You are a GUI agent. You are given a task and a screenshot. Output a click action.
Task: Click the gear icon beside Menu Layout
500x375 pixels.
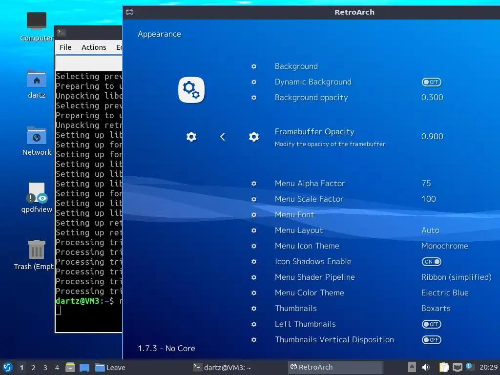pyautogui.click(x=254, y=230)
